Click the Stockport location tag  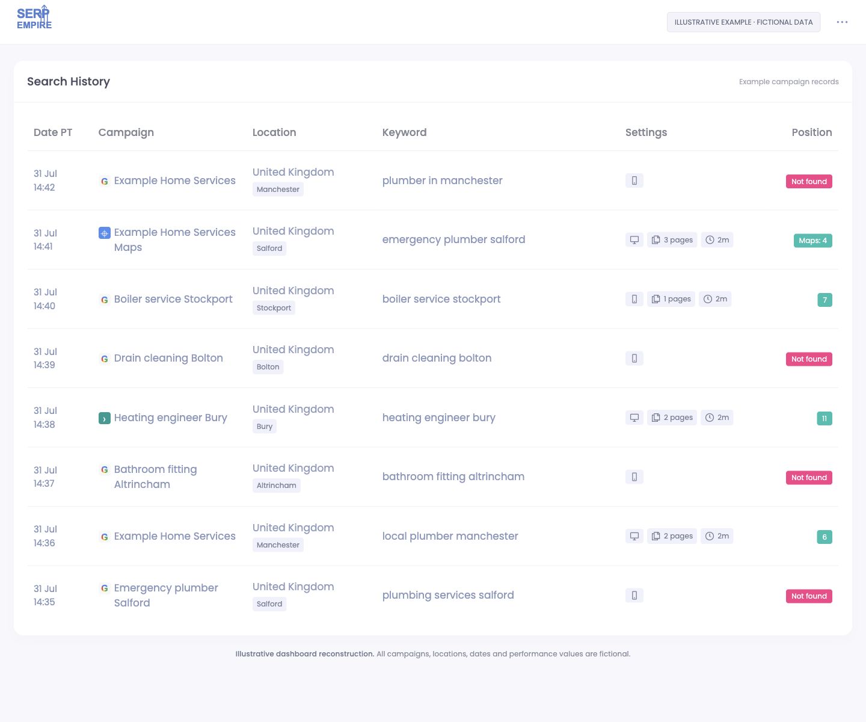[x=274, y=308]
